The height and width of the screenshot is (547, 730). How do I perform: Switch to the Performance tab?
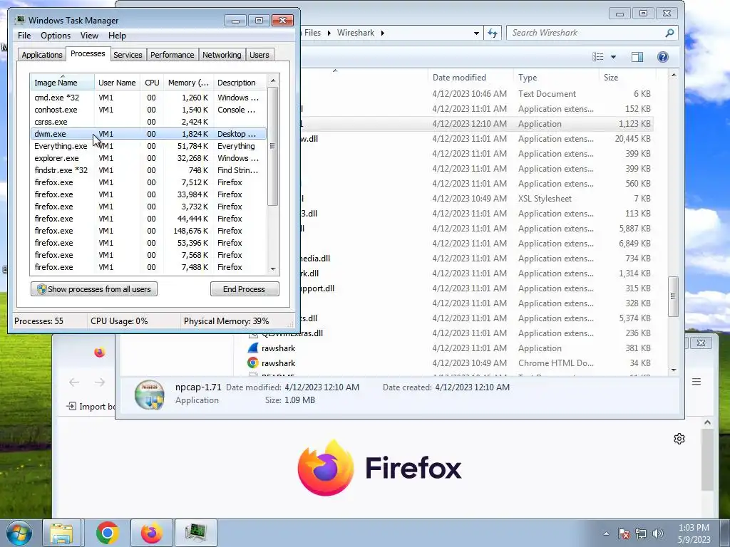pyautogui.click(x=173, y=55)
